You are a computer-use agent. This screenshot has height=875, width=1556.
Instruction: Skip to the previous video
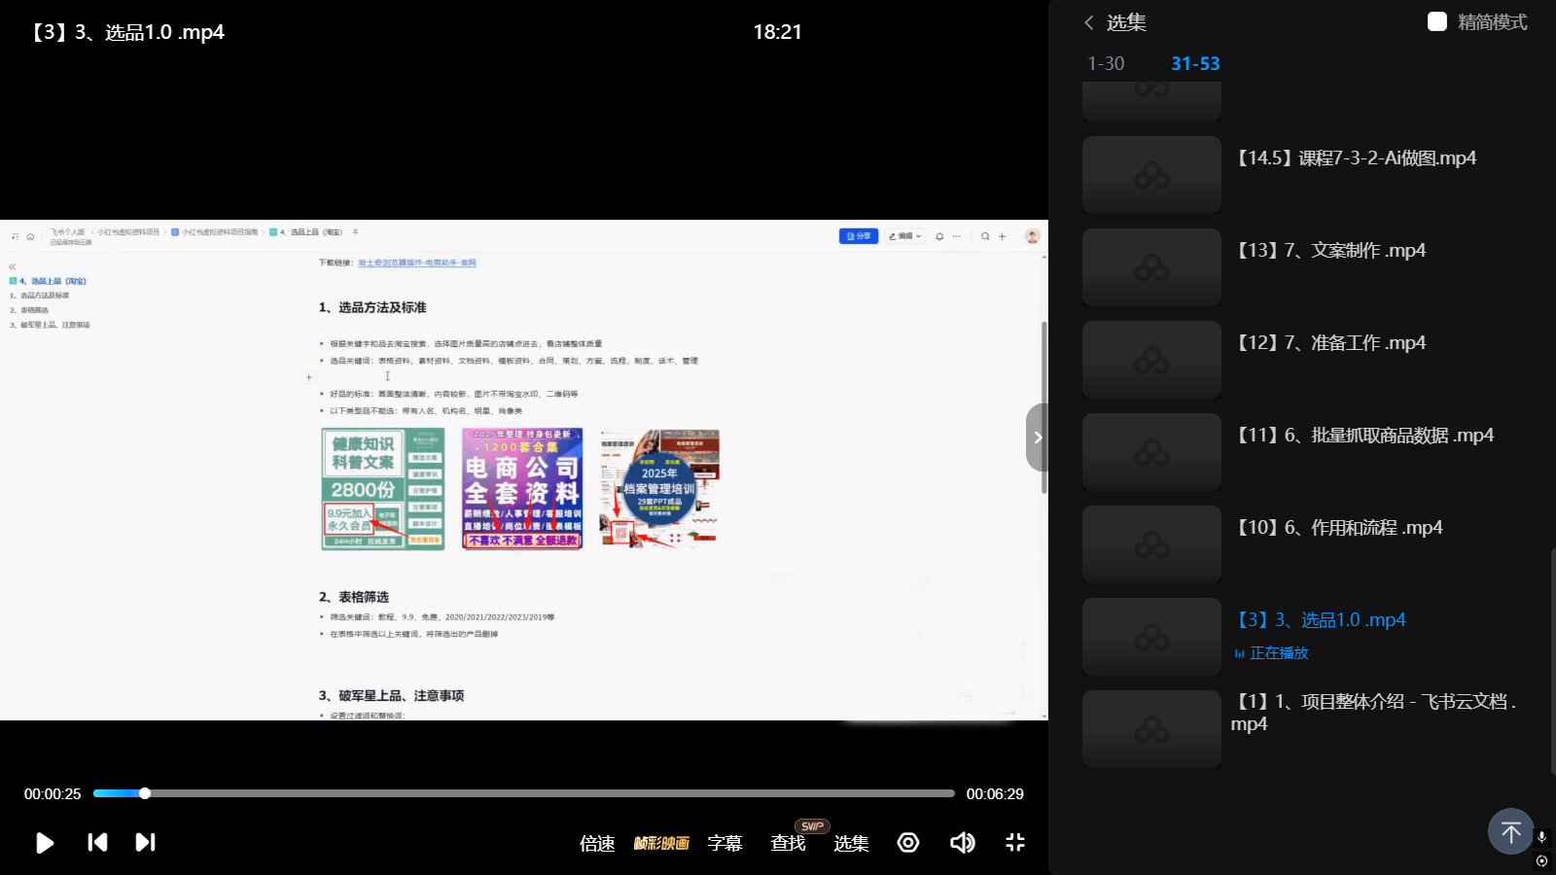click(x=97, y=842)
